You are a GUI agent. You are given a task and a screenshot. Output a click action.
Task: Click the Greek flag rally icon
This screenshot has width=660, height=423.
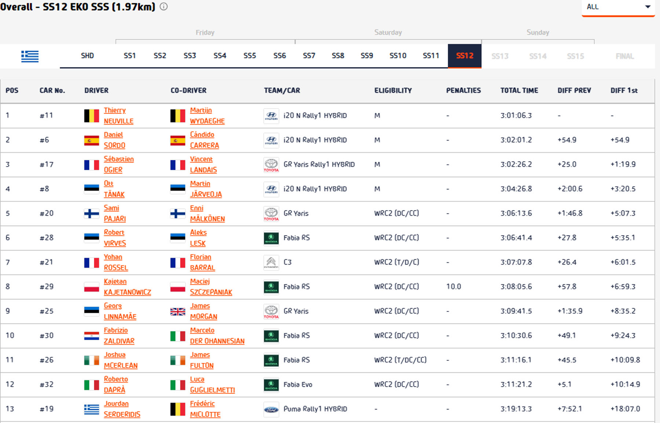pyautogui.click(x=30, y=56)
